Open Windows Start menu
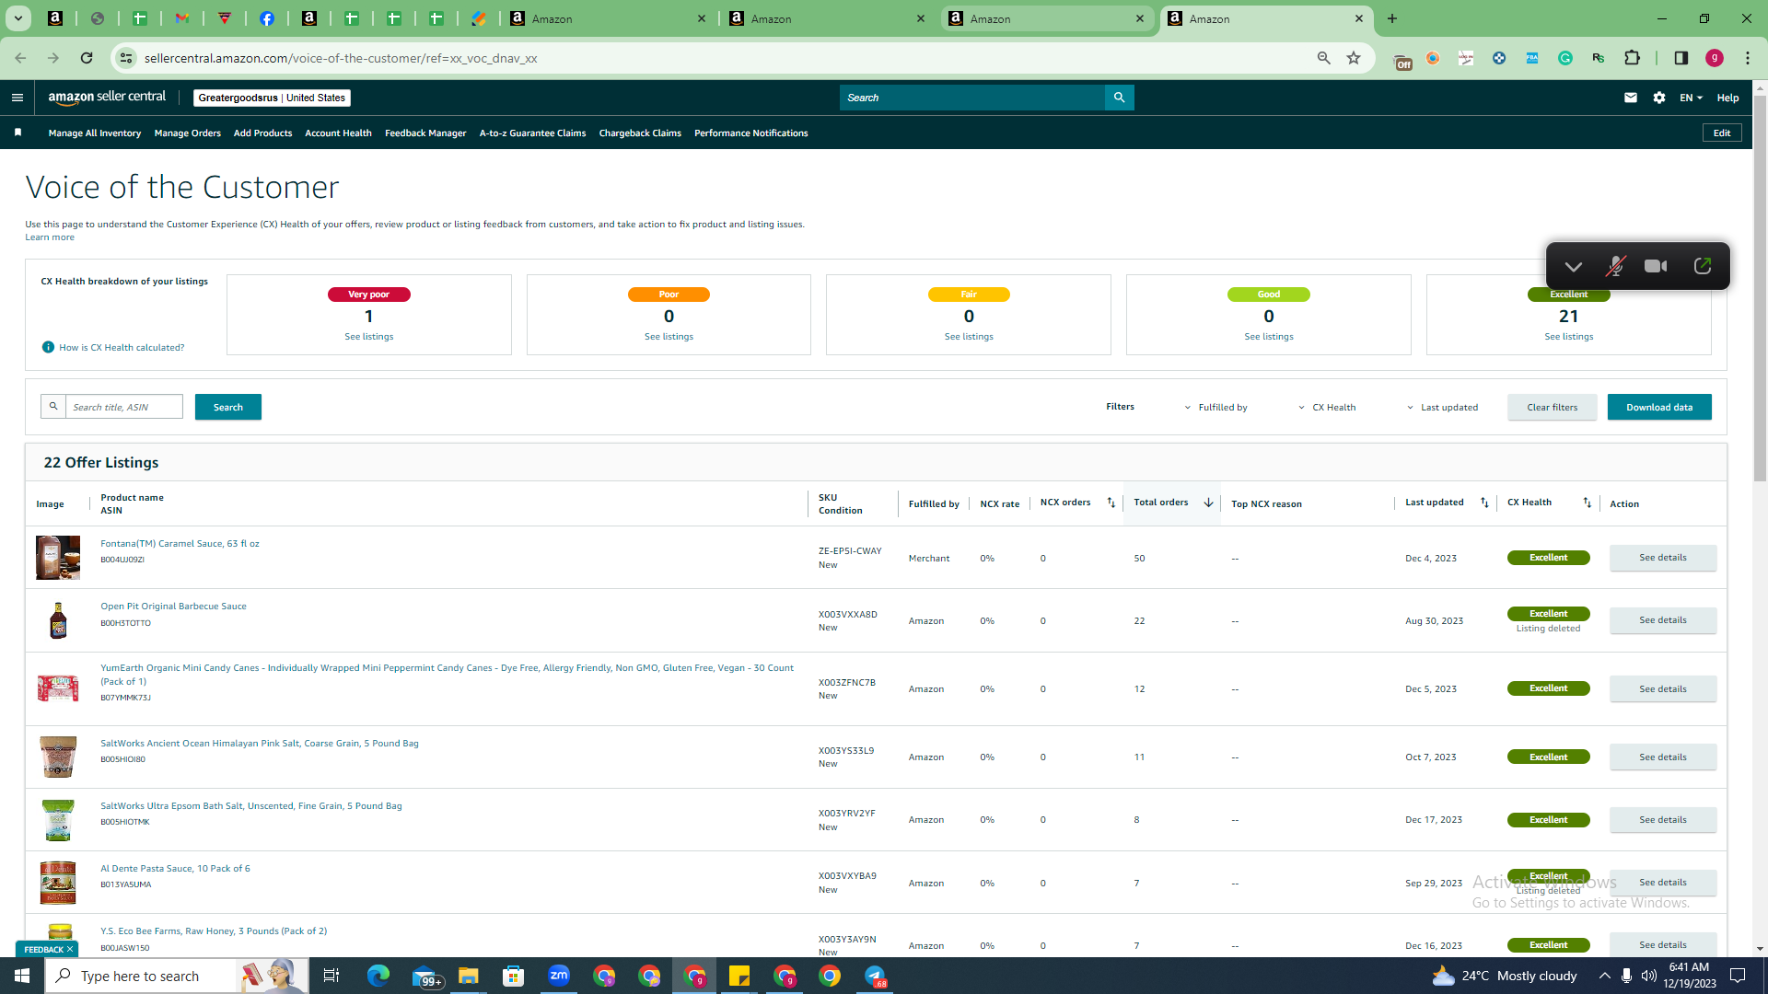 pyautogui.click(x=22, y=976)
